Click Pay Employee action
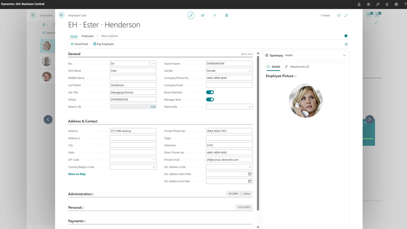The image size is (407, 229). [103, 44]
